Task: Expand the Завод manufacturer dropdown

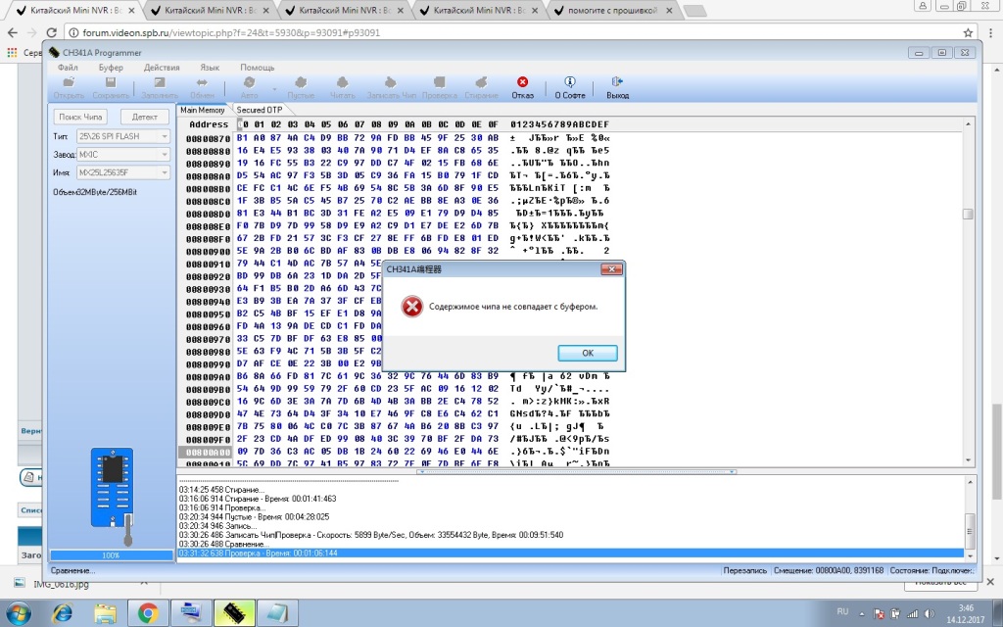Action: 164,155
